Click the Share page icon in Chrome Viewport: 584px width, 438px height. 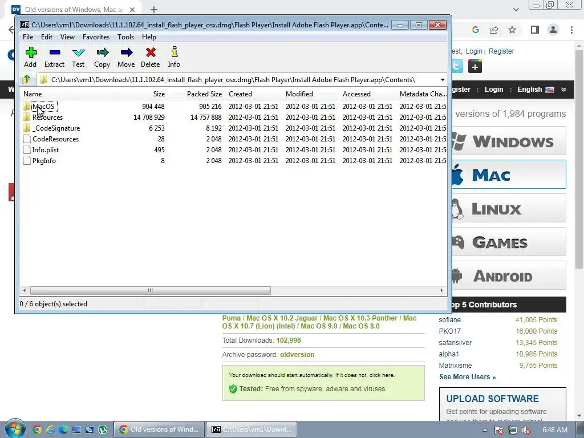pos(494,30)
